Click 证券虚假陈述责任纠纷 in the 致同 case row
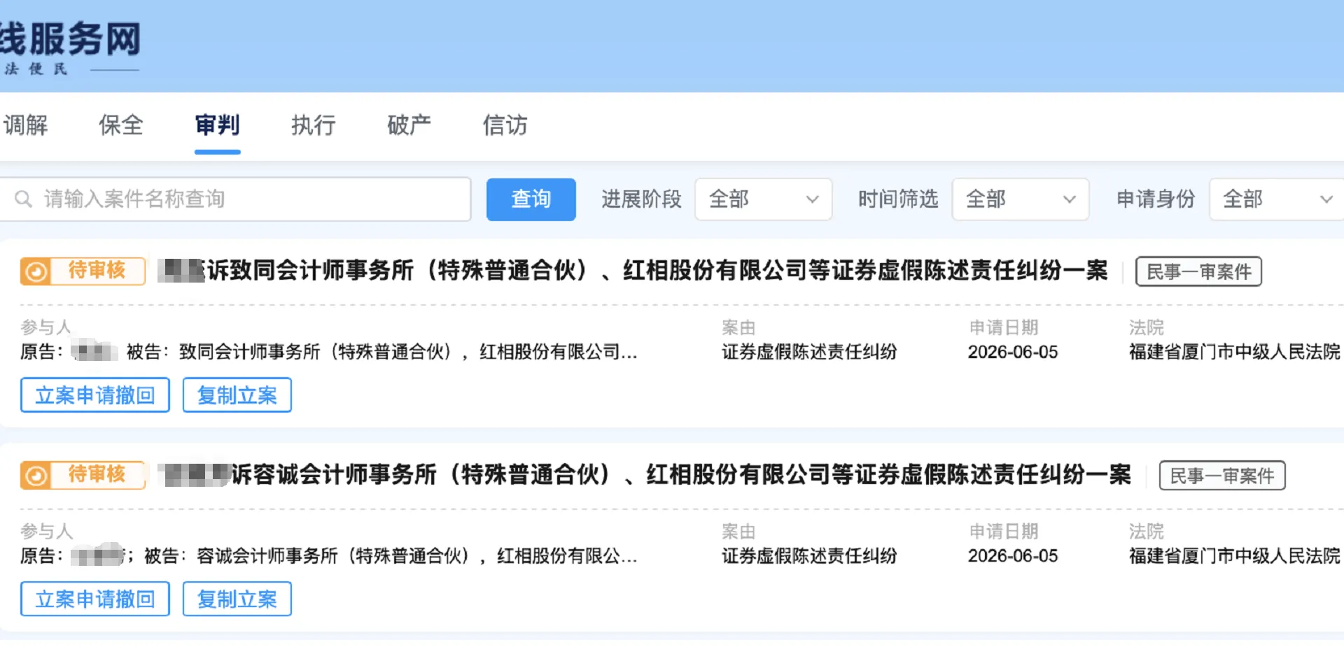Viewport: 1344px width, 647px height. point(809,352)
